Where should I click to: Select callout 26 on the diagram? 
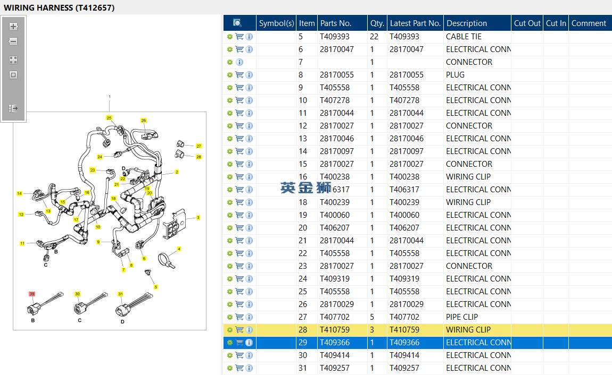pos(144,121)
